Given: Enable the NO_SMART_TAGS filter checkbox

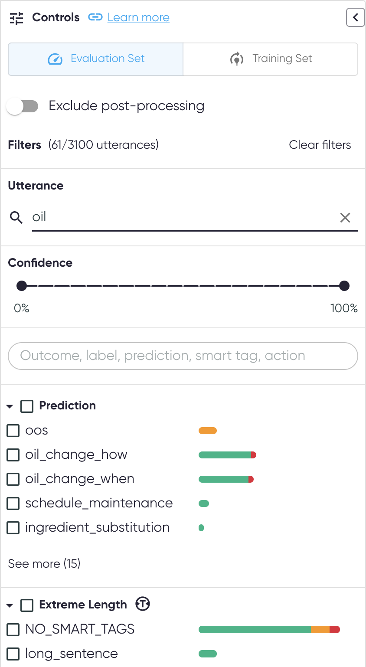Looking at the screenshot, I should pos(13,629).
